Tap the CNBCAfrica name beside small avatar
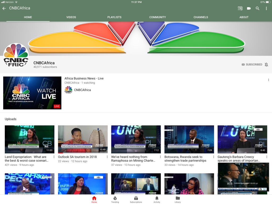 tap(82, 90)
